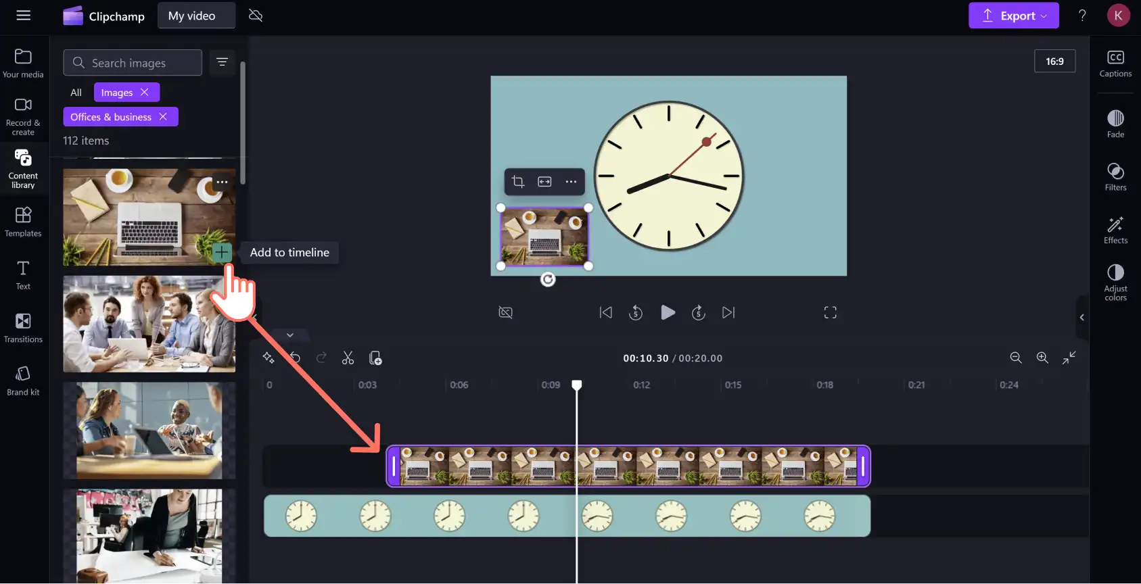1141x584 pixels.
Task: Open the Brand kit panel
Action: click(23, 381)
